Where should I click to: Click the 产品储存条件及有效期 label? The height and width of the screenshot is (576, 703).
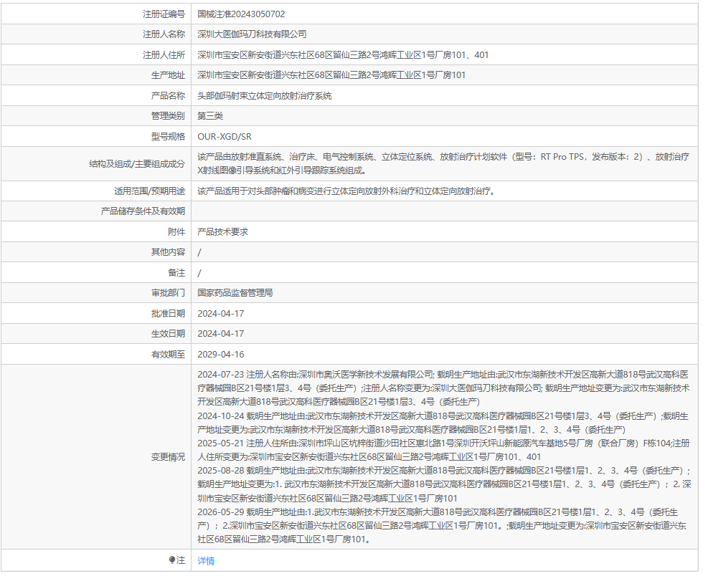143,211
